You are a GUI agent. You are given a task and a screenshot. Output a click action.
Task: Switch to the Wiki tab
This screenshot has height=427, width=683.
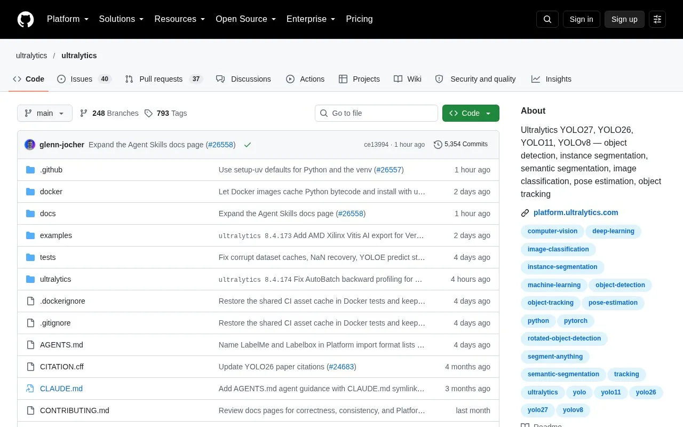(408, 79)
